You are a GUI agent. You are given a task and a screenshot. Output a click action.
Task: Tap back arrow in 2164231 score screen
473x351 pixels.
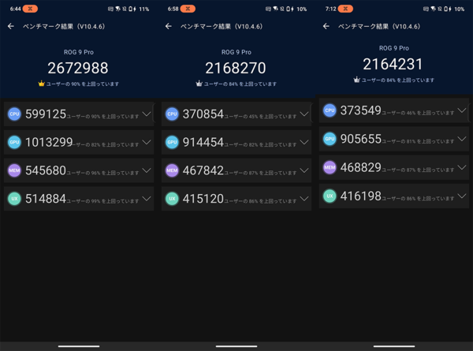326,26
